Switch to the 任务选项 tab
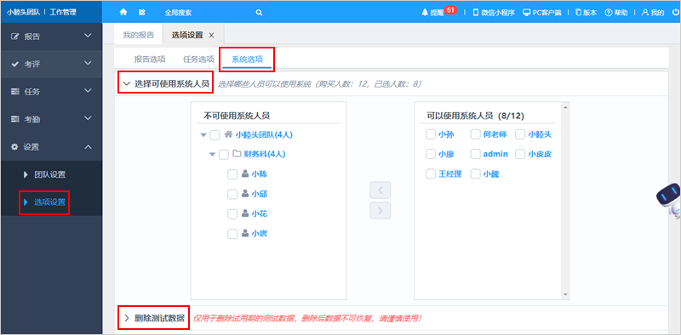 click(x=198, y=60)
